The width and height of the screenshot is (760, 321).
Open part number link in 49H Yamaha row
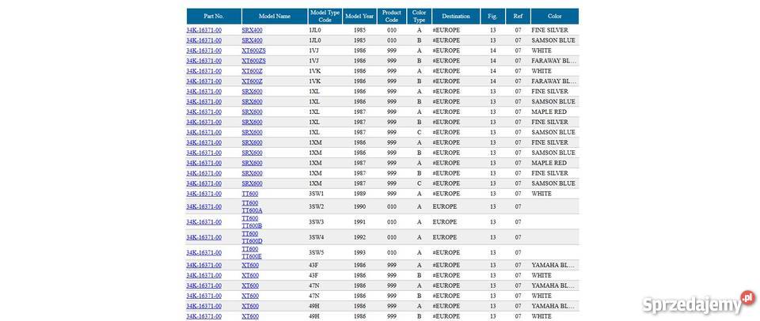coord(204,305)
